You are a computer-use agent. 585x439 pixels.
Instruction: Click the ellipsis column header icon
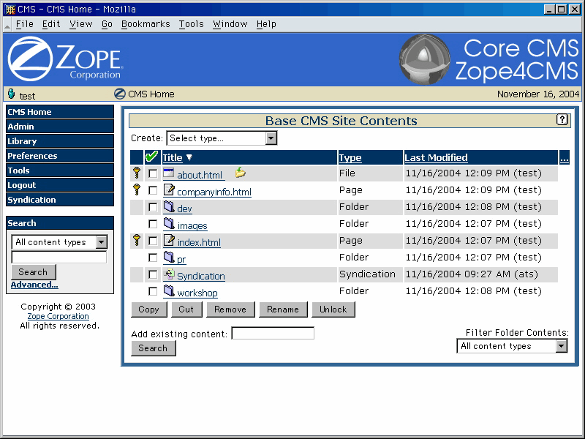565,158
